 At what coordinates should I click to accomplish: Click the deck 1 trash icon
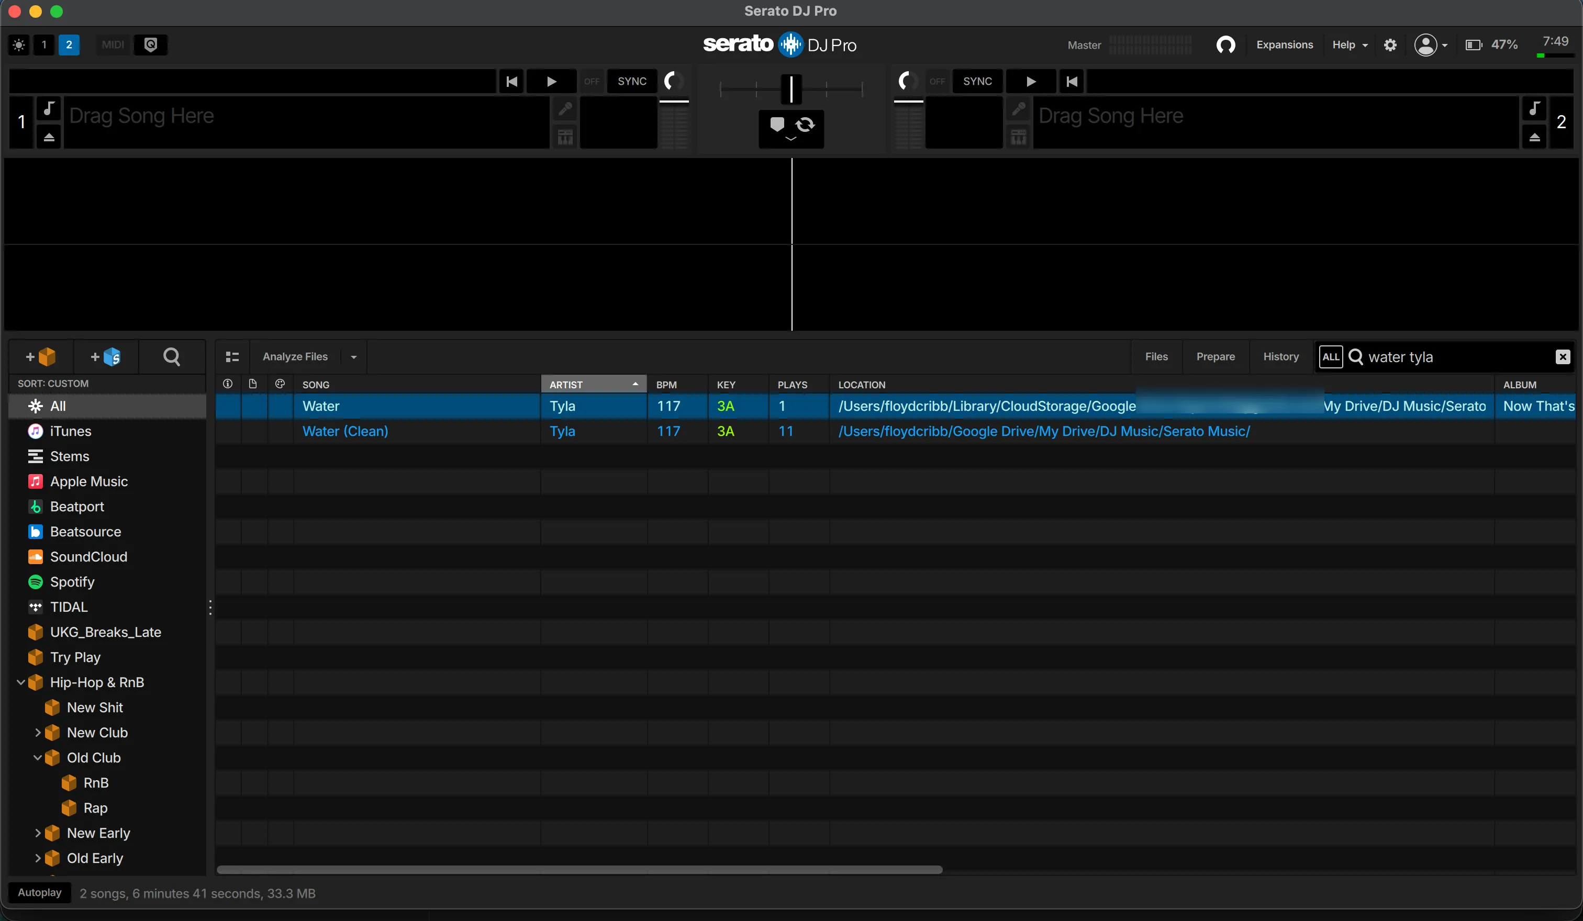tap(565, 136)
